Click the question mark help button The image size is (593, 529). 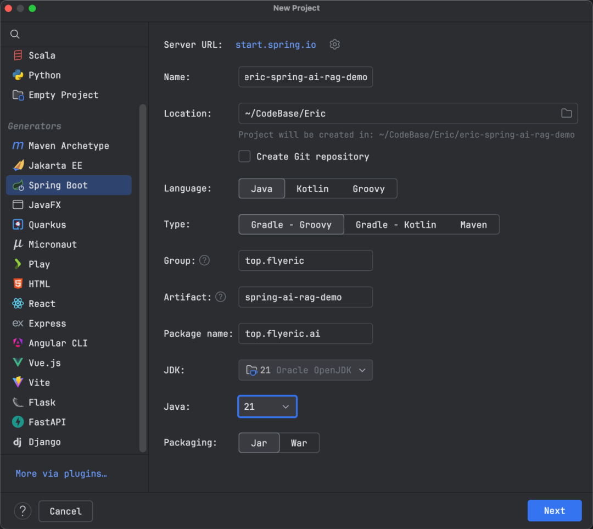[23, 511]
